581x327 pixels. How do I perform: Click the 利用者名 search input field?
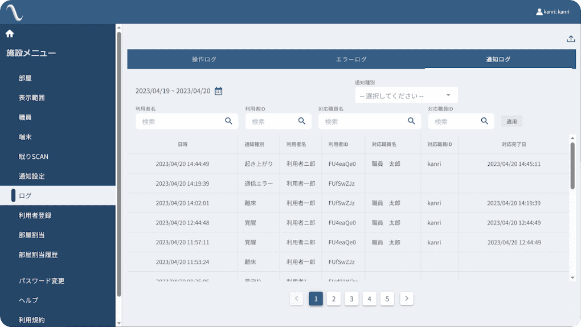click(x=179, y=121)
